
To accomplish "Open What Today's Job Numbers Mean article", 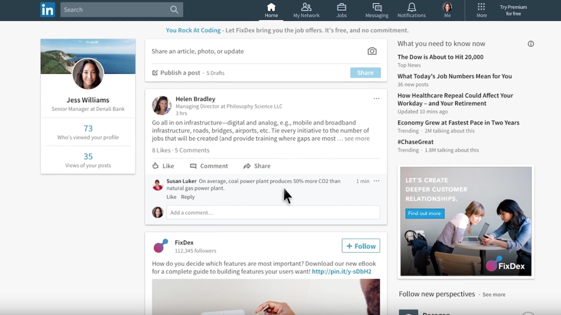I will pyautogui.click(x=454, y=76).
